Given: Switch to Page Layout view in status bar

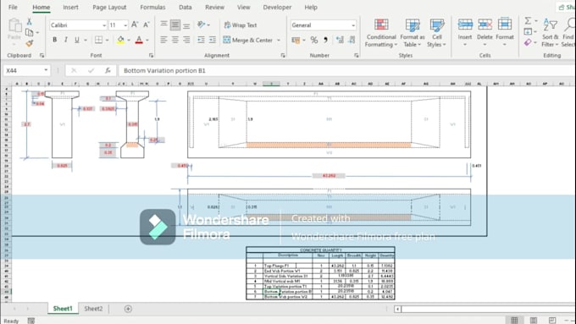Looking at the screenshot, I should [534, 321].
